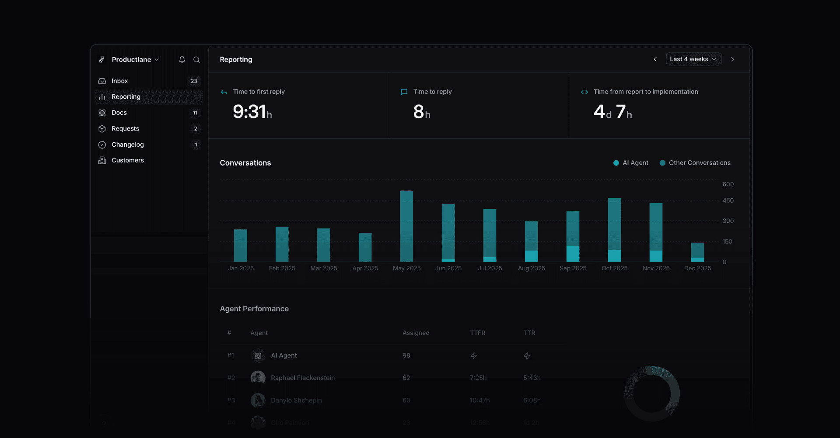This screenshot has height=438, width=840.
Task: Click the right chevron next to Last 4 weeks
Action: tap(733, 59)
